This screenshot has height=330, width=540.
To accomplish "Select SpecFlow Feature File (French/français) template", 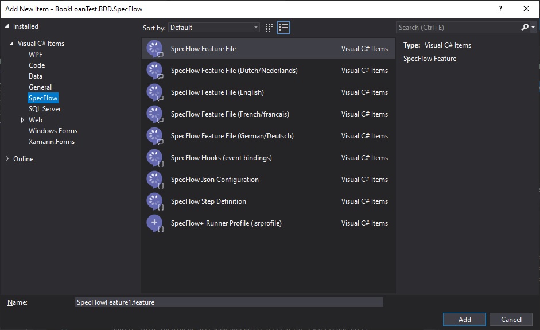I will point(268,114).
